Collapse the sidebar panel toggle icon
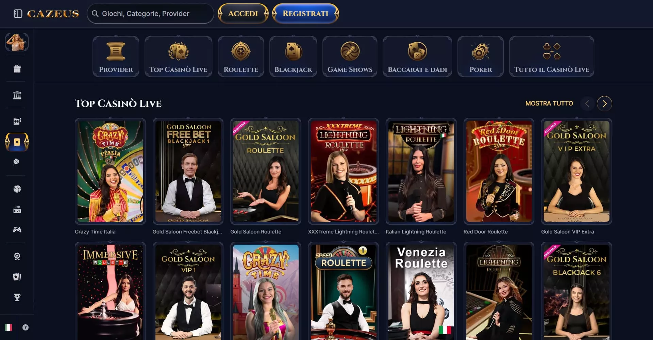The height and width of the screenshot is (340, 653). click(18, 14)
